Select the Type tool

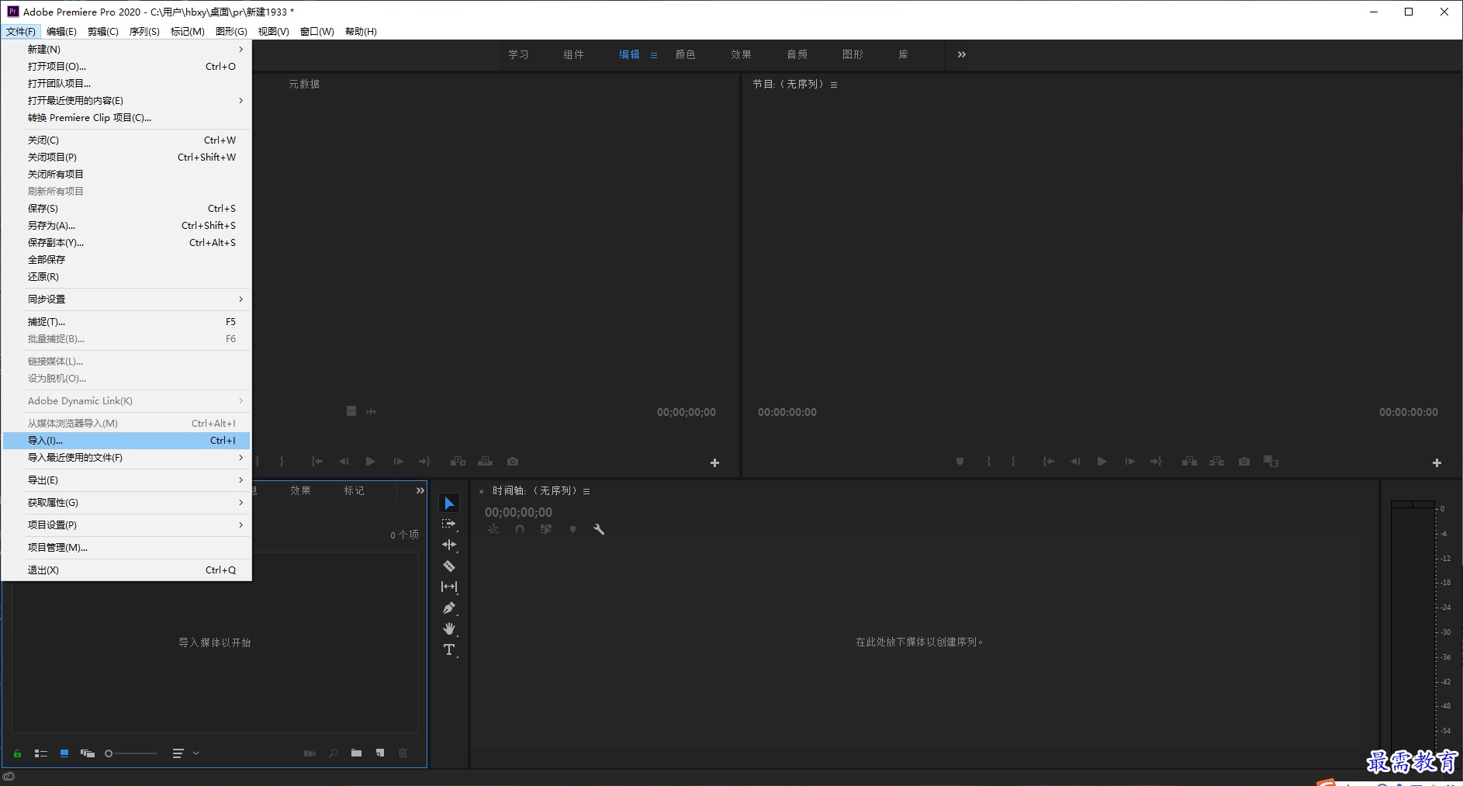pos(449,650)
